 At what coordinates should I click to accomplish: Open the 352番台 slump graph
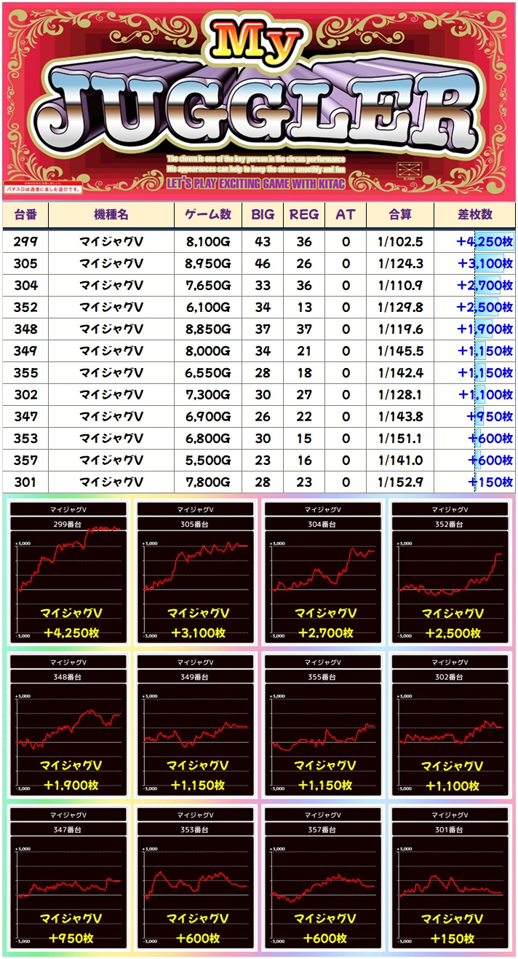coord(450,573)
